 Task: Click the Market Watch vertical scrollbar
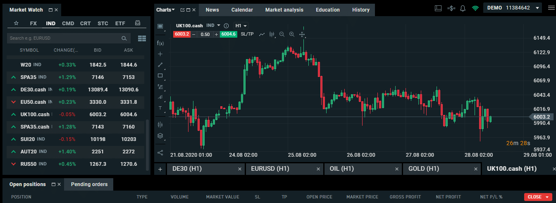pos(148,145)
